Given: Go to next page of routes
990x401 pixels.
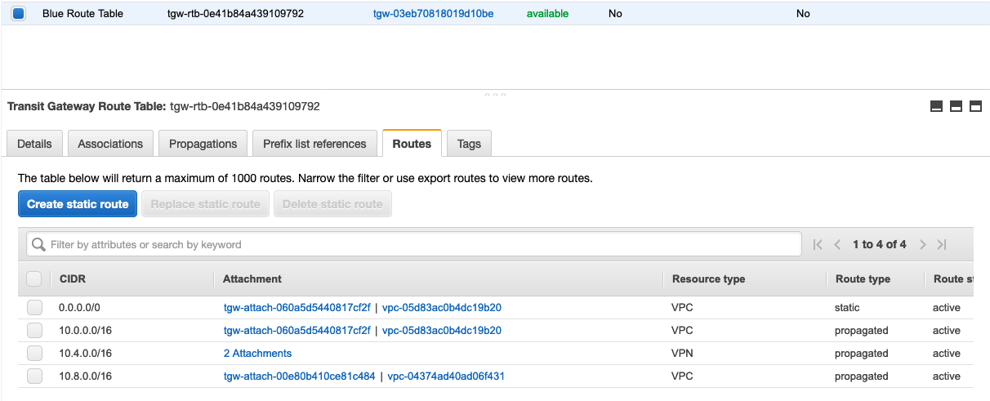Looking at the screenshot, I should (x=923, y=244).
